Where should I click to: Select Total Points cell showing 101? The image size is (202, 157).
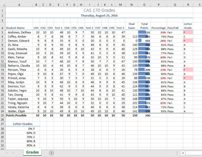coord(144,41)
